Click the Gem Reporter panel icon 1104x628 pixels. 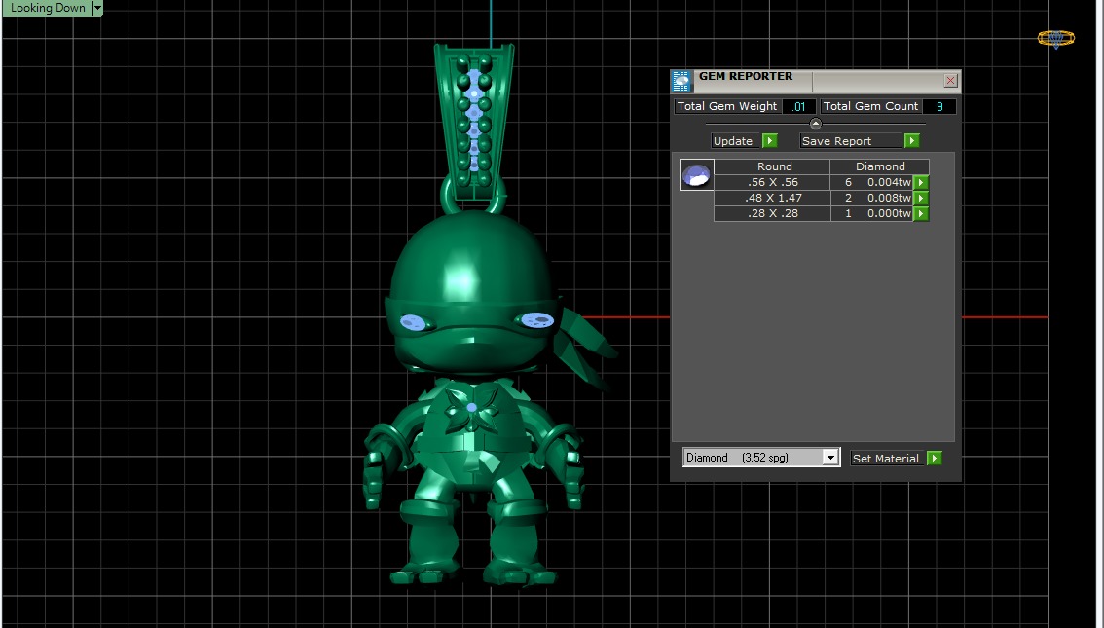click(681, 81)
